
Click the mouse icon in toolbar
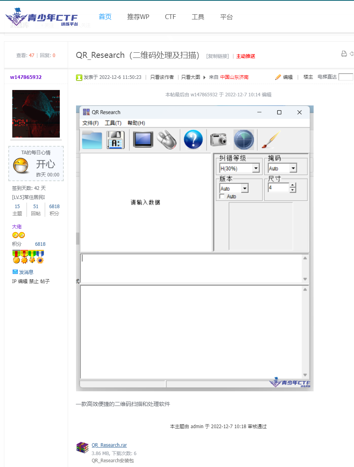click(167, 140)
